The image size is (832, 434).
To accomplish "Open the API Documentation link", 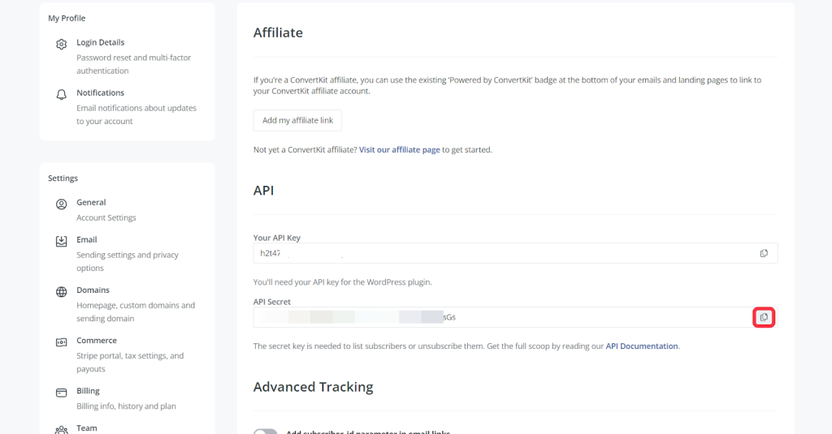I will [641, 346].
